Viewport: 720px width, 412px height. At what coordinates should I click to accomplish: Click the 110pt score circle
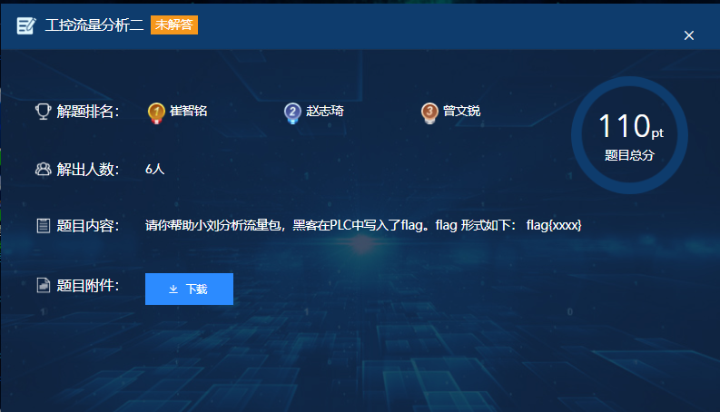pos(629,135)
